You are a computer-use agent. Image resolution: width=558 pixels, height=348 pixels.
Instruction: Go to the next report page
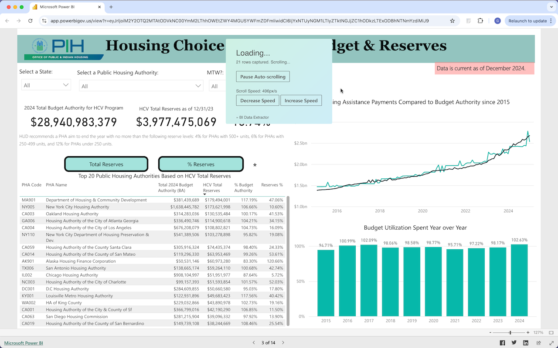point(283,342)
